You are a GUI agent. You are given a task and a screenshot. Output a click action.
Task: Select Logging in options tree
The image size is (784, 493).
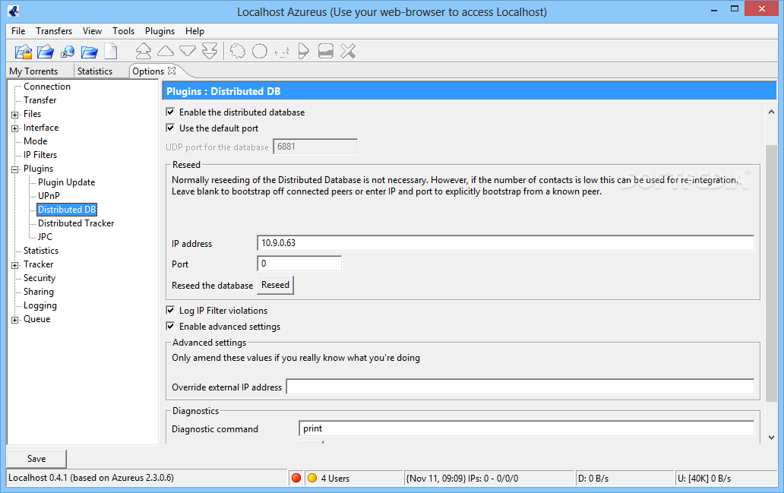pos(40,305)
